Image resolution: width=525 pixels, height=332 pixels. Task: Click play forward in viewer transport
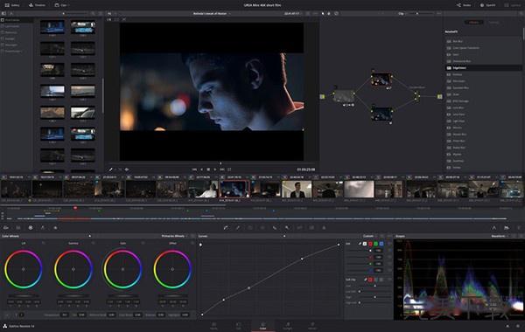point(215,169)
